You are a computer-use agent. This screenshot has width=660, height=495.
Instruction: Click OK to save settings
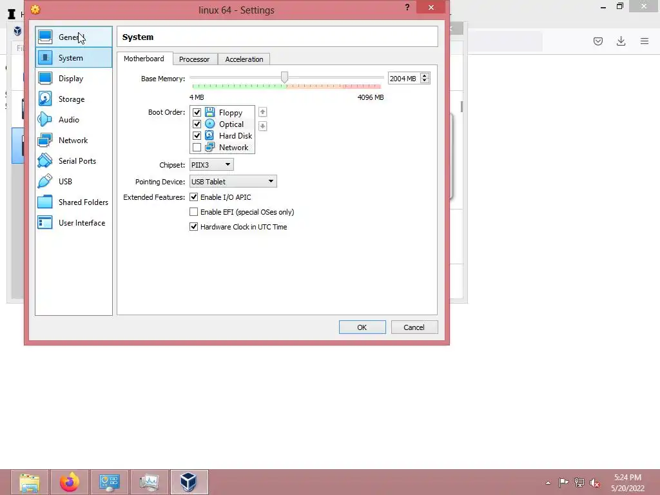point(362,327)
